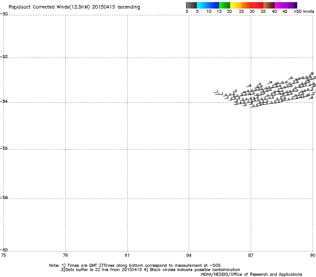Click the longitude label '78'
This screenshot has height=277, width=316.
click(x=65, y=255)
